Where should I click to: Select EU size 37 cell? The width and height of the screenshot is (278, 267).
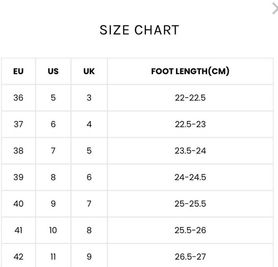[19, 124]
